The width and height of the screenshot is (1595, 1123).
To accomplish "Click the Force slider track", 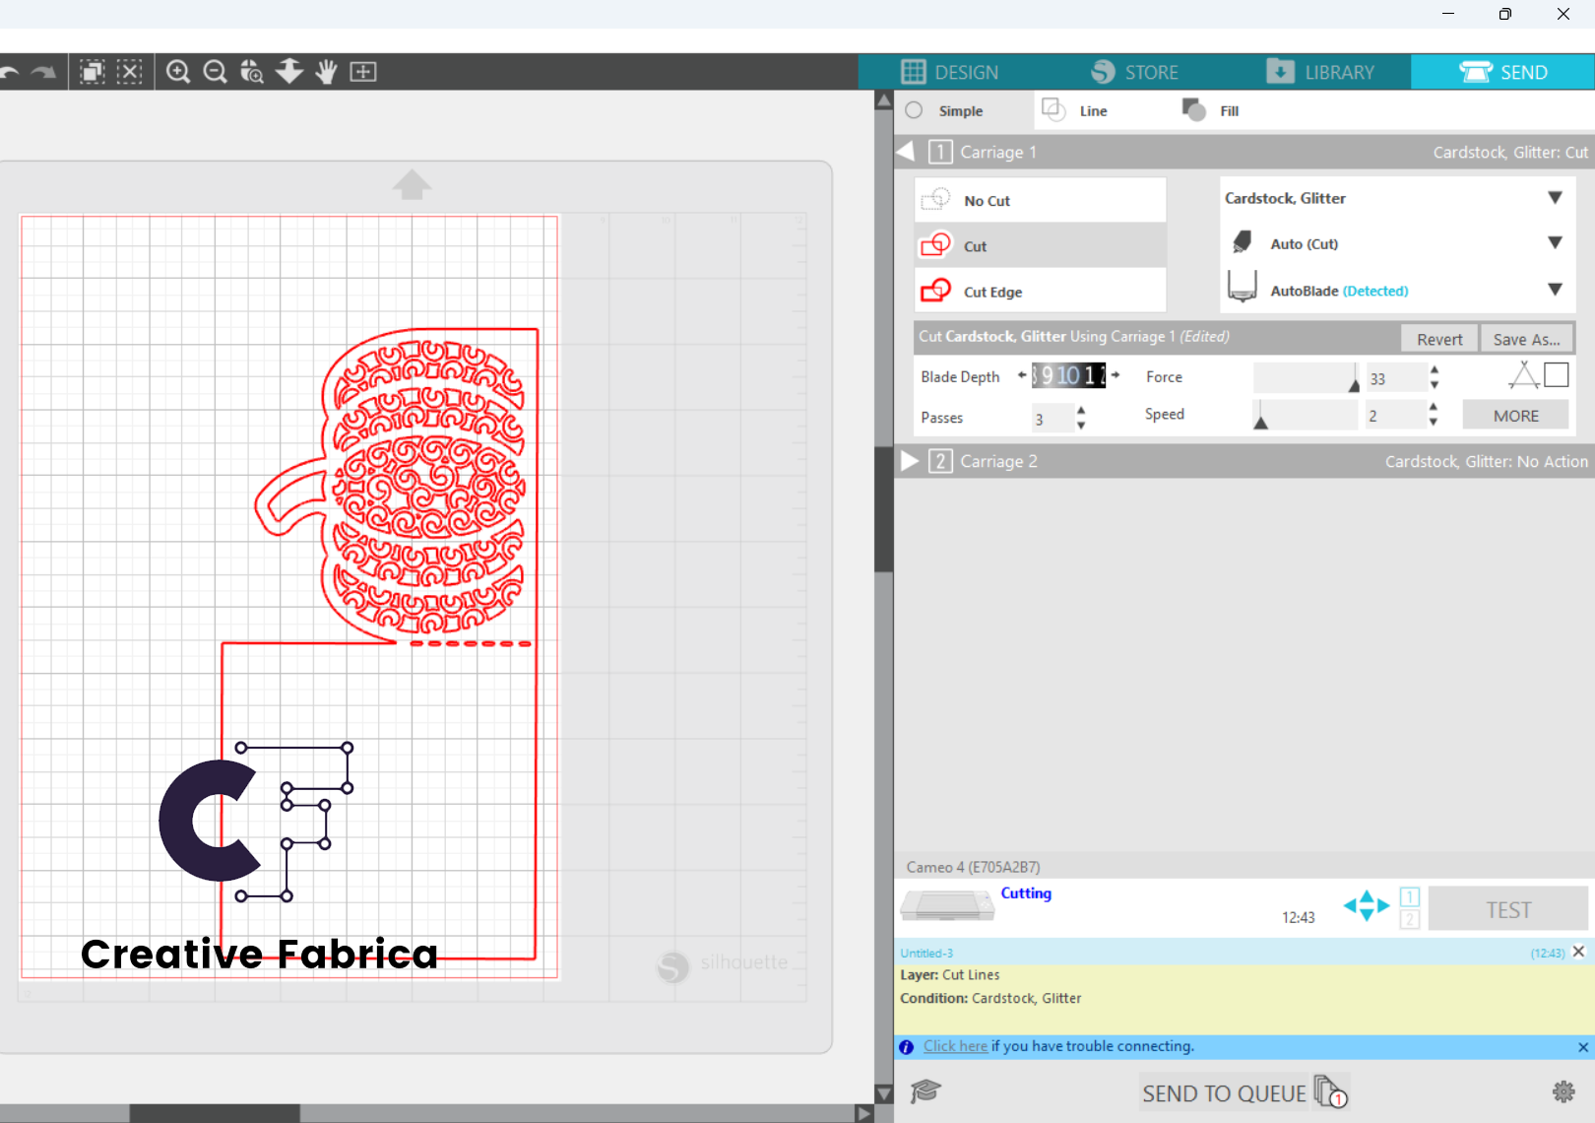I will 1307,377.
